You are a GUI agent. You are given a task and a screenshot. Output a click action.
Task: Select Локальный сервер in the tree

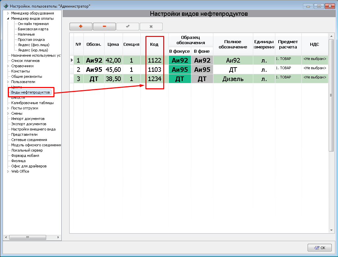(27, 150)
